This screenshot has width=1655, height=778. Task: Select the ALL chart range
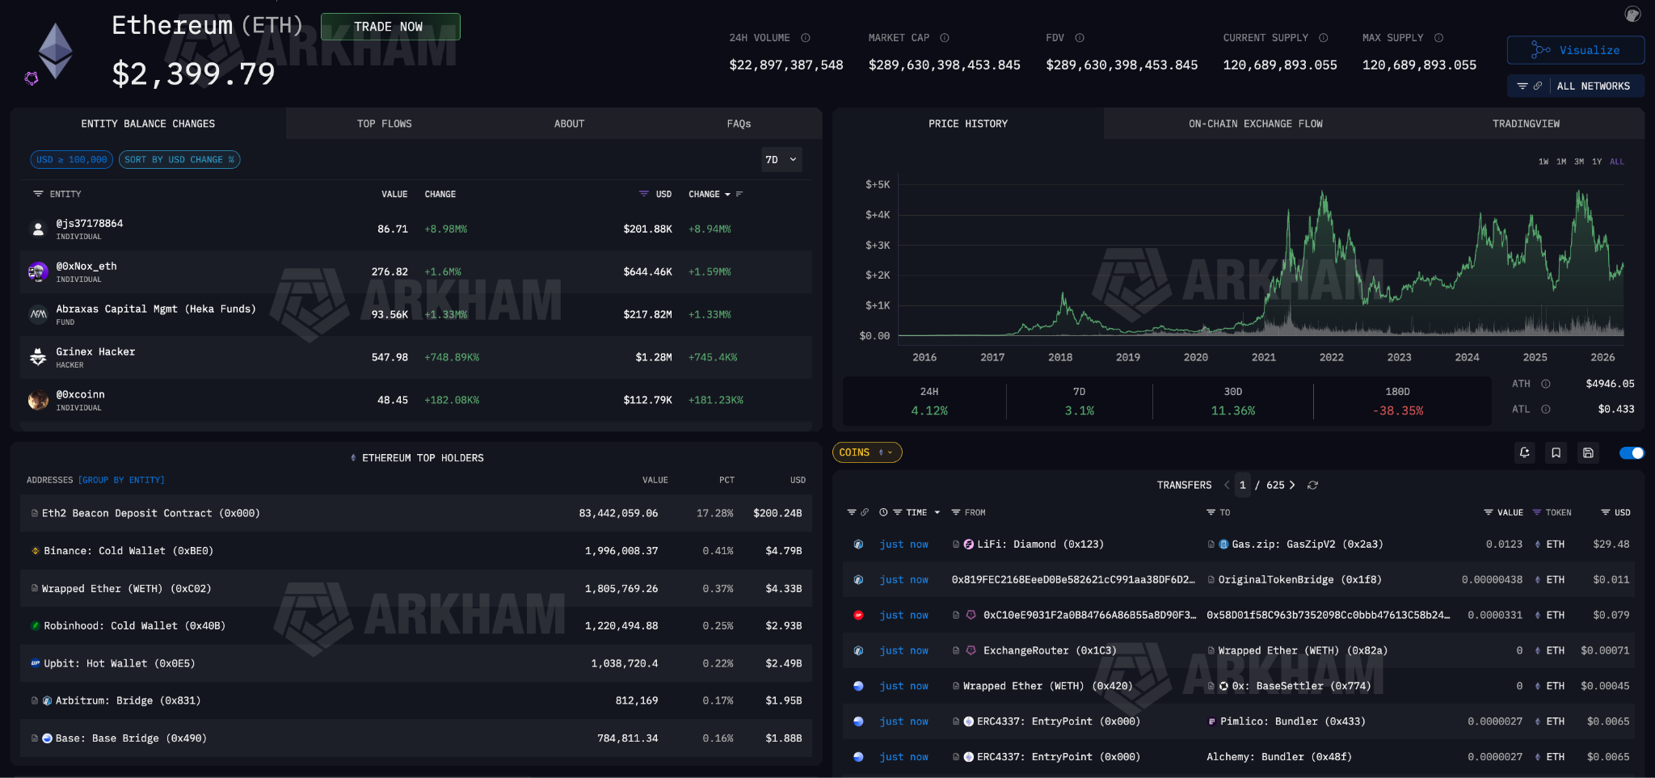[1617, 162]
